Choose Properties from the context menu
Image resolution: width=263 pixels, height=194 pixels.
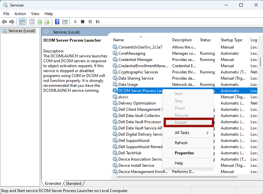click(184, 153)
